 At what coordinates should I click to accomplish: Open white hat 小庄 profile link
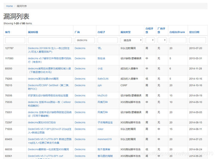(x=100, y=69)
